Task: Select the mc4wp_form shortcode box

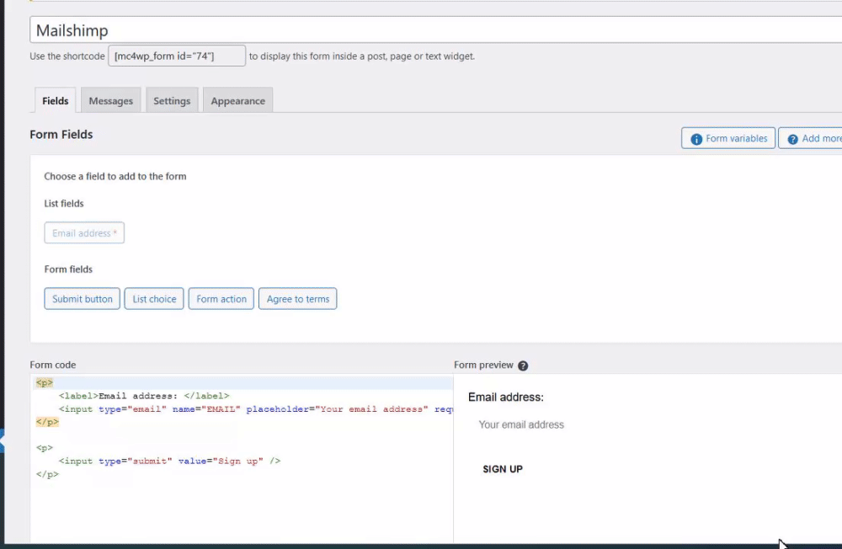Action: [177, 56]
